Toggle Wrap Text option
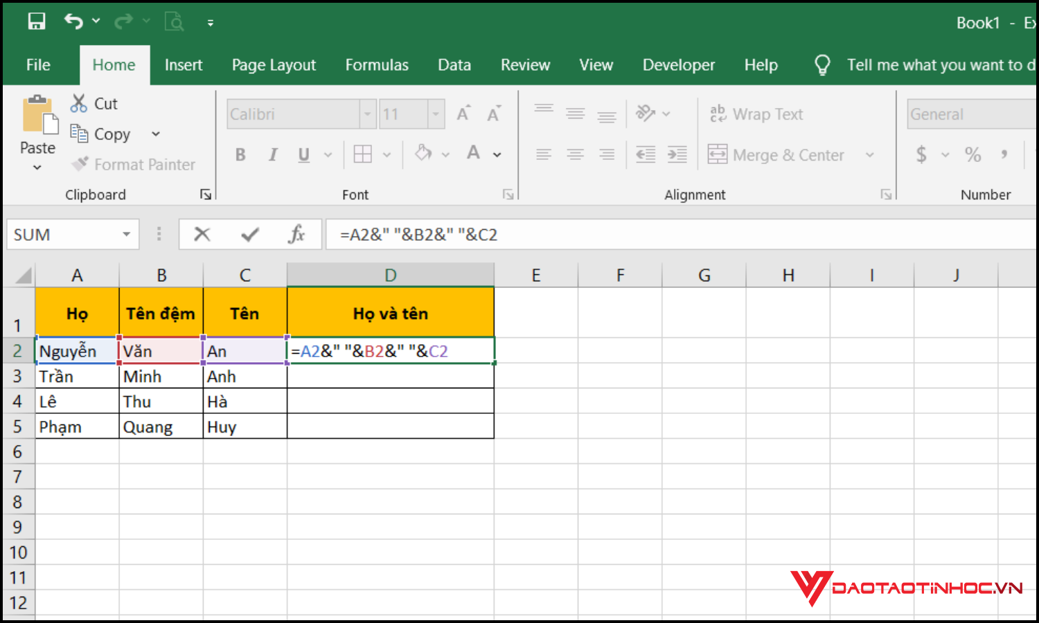This screenshot has height=623, width=1039. click(x=756, y=114)
